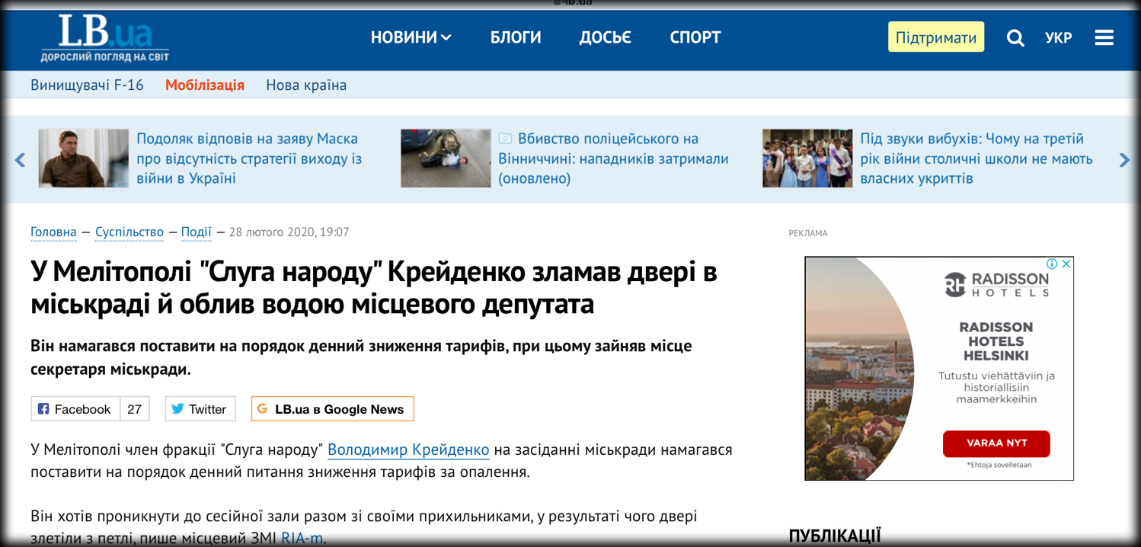Screen dimensions: 1141x547
Task: Follow LB.ua in Google News
Action: (x=333, y=409)
